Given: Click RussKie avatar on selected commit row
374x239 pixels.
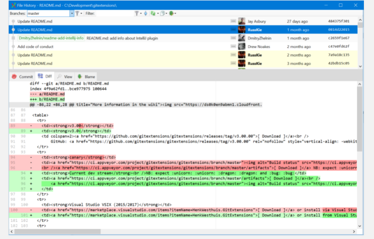Looking at the screenshot, I should pos(242,30).
